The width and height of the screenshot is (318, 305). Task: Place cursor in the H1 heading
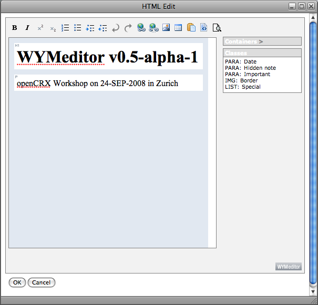(x=107, y=57)
